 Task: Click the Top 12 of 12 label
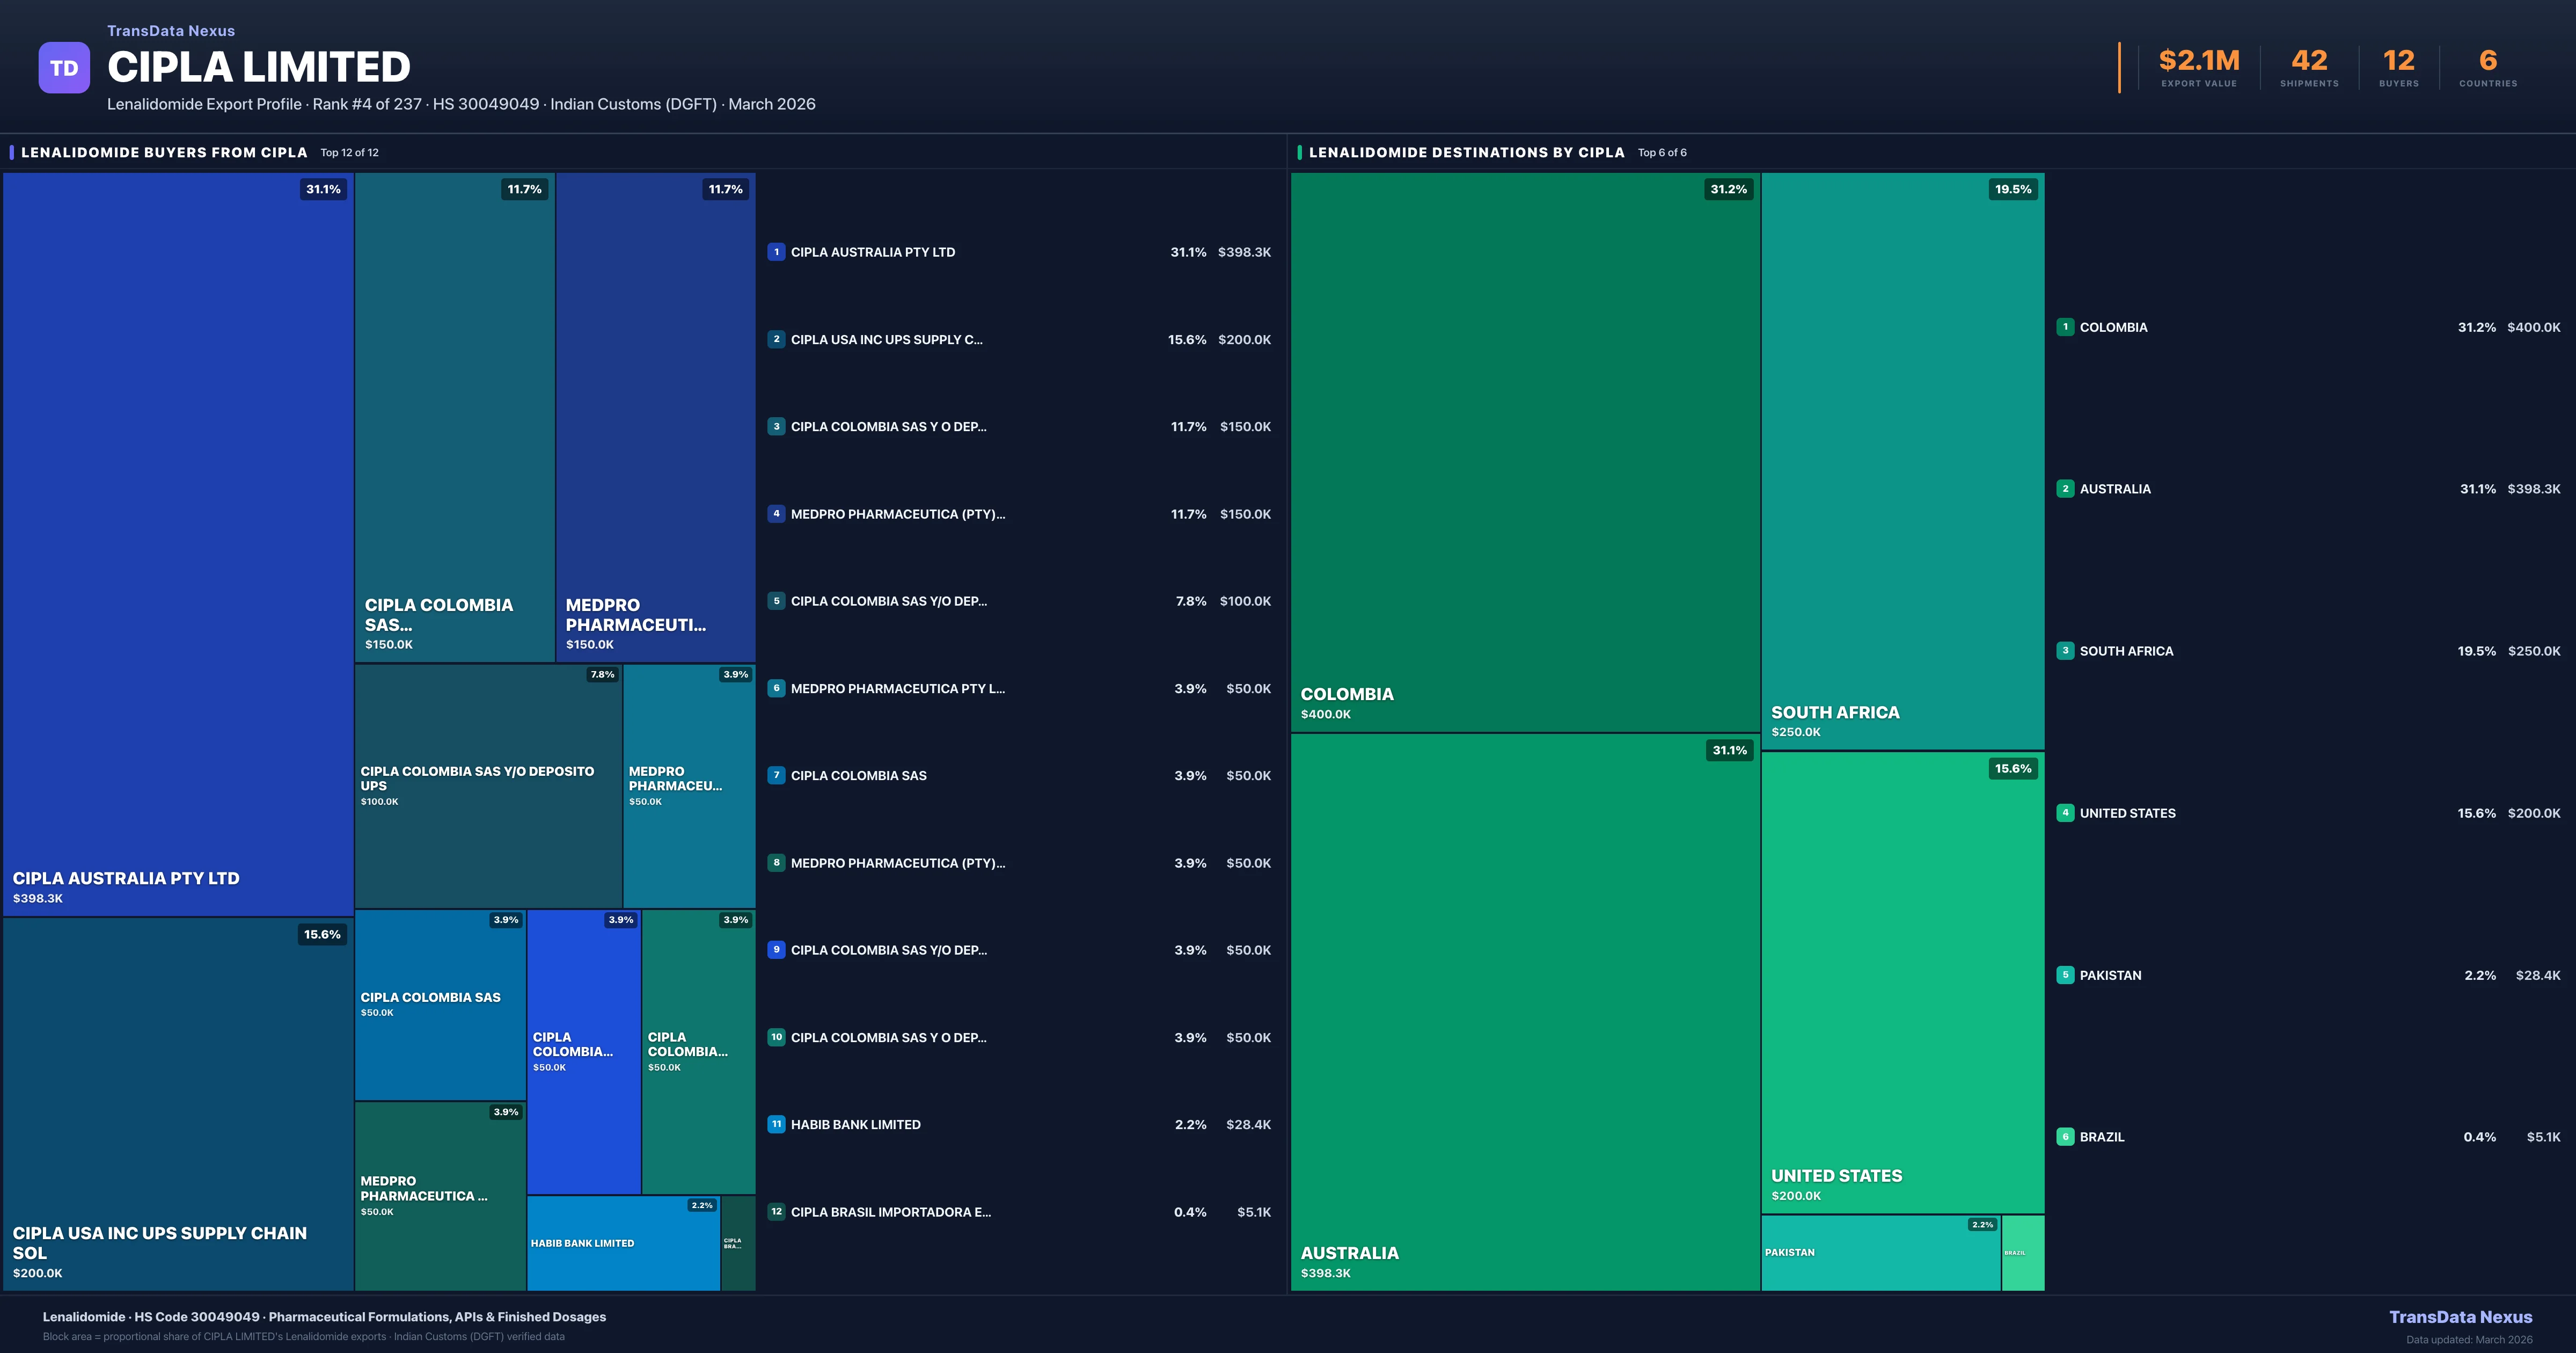[349, 153]
